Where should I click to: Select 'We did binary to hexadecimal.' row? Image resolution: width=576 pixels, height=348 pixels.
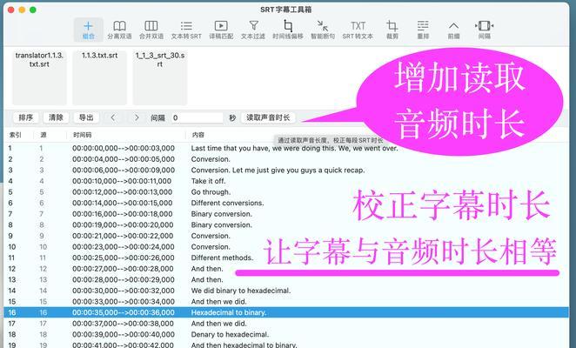(286, 291)
